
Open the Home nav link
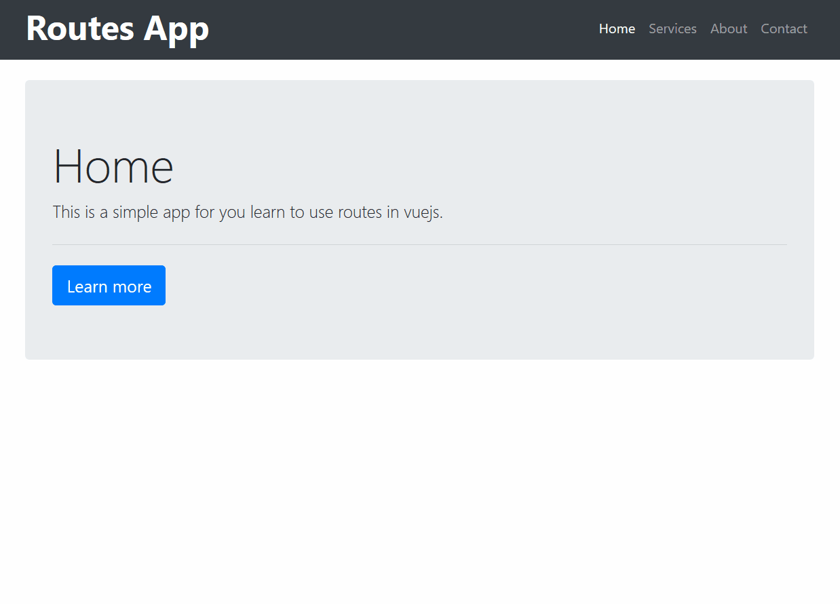(x=617, y=29)
